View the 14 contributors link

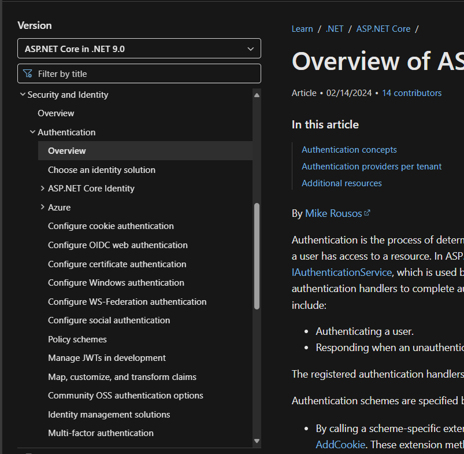(411, 93)
